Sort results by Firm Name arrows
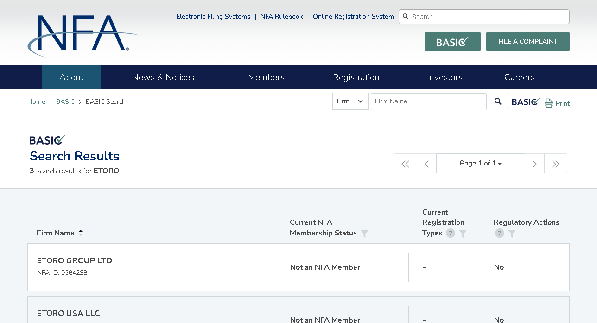The width and height of the screenshot is (597, 323). pyautogui.click(x=81, y=233)
